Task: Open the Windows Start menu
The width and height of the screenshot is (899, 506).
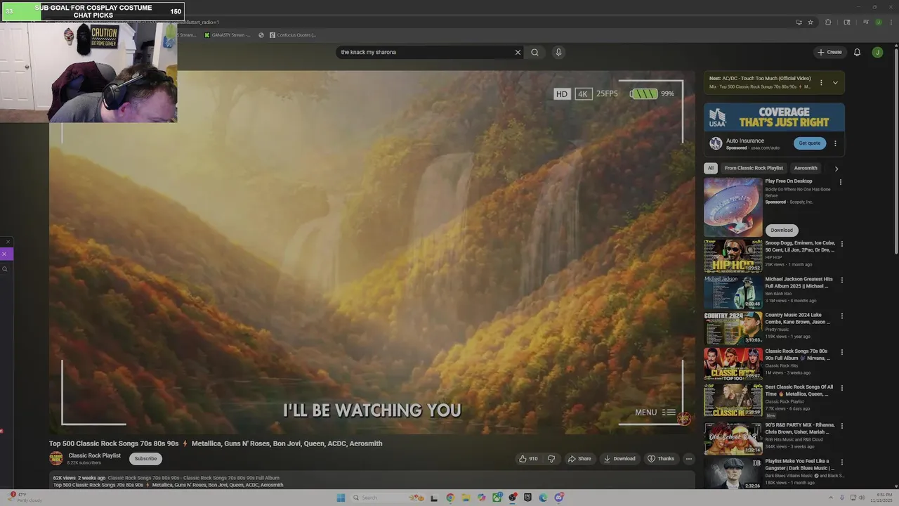Action: (x=341, y=498)
